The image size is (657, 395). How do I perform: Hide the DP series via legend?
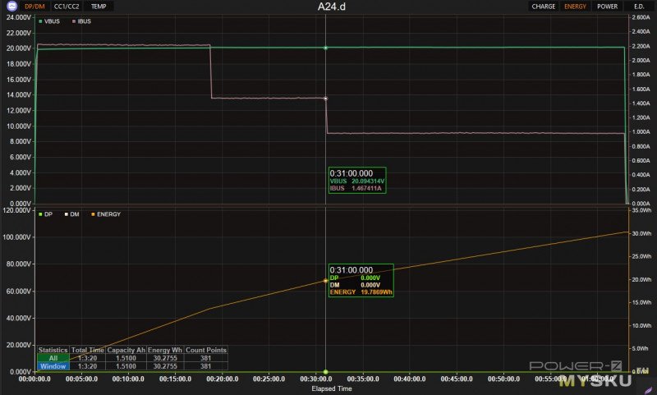click(x=48, y=214)
